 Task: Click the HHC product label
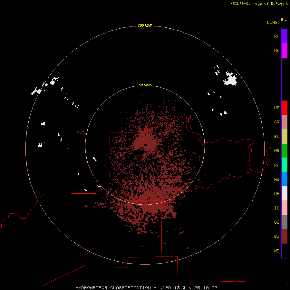coord(283,19)
